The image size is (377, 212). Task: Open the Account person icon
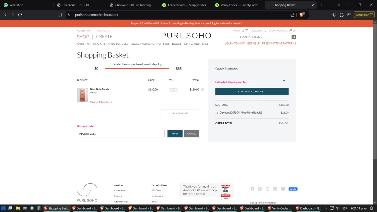[264, 31]
